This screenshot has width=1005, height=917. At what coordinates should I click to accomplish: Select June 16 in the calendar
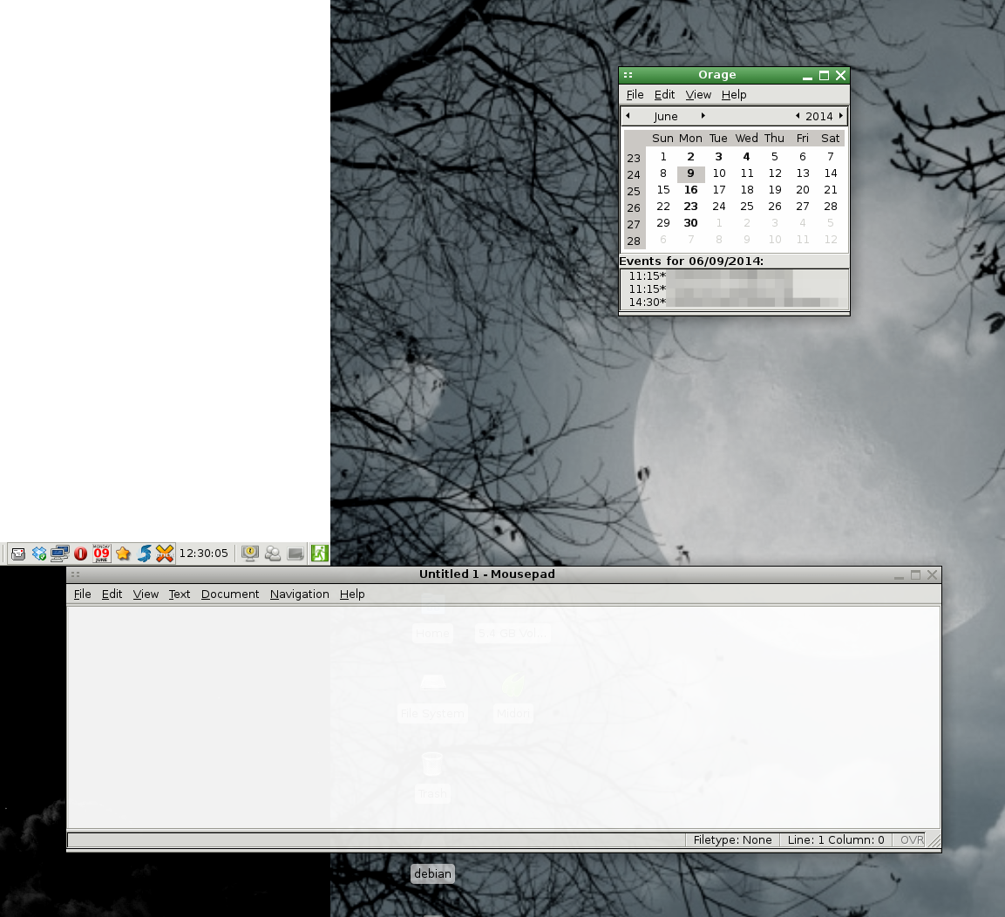click(690, 190)
